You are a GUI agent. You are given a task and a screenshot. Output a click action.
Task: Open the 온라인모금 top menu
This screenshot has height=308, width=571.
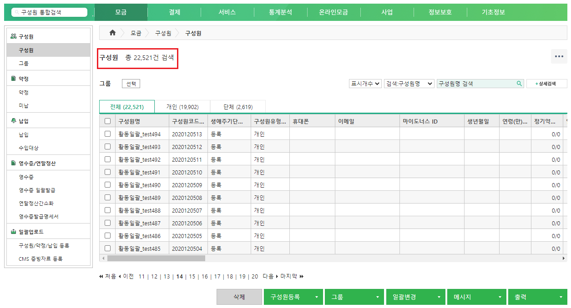point(334,12)
